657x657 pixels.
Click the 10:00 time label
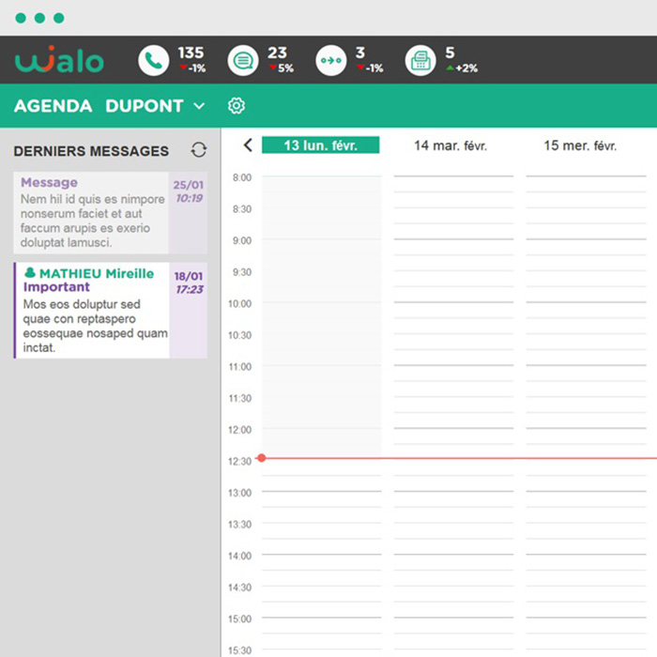coord(239,304)
